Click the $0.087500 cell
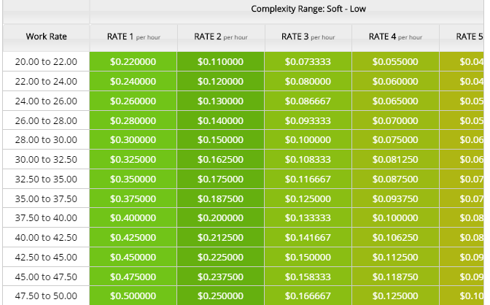 click(396, 179)
